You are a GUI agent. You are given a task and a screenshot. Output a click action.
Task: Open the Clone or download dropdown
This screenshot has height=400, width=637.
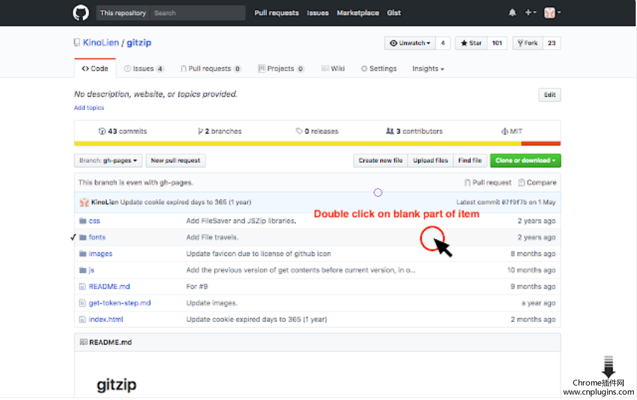point(525,161)
